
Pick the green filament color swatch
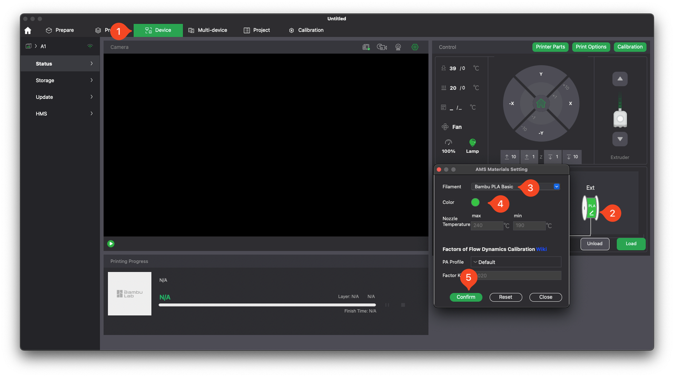coord(475,202)
